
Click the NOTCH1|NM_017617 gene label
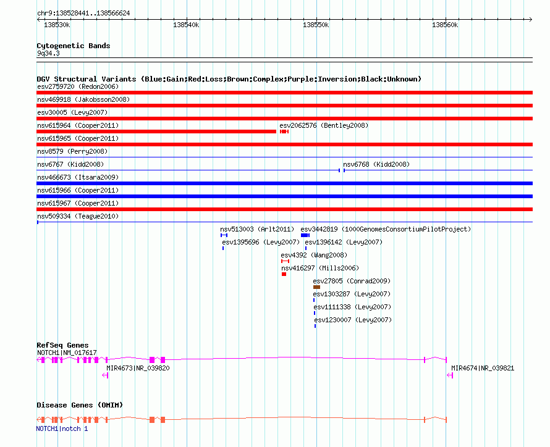(67, 353)
